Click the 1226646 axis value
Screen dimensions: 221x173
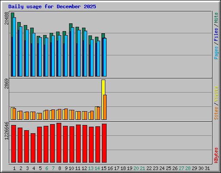pyautogui.click(x=6, y=131)
